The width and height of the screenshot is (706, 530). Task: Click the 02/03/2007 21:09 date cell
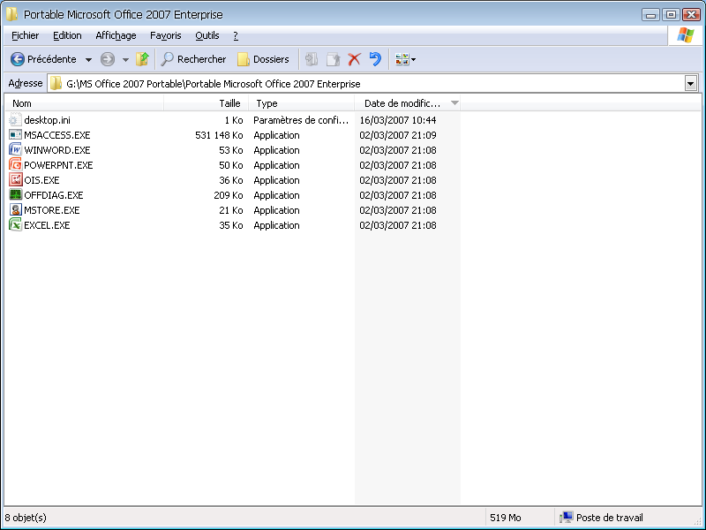click(398, 135)
